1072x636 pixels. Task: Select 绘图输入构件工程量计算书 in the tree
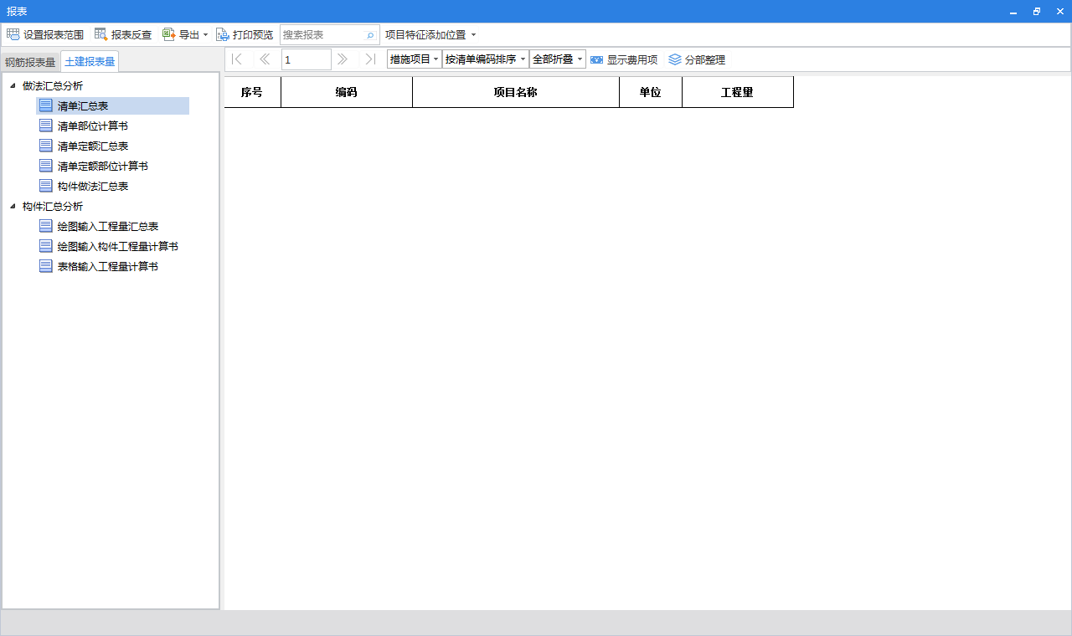point(117,246)
